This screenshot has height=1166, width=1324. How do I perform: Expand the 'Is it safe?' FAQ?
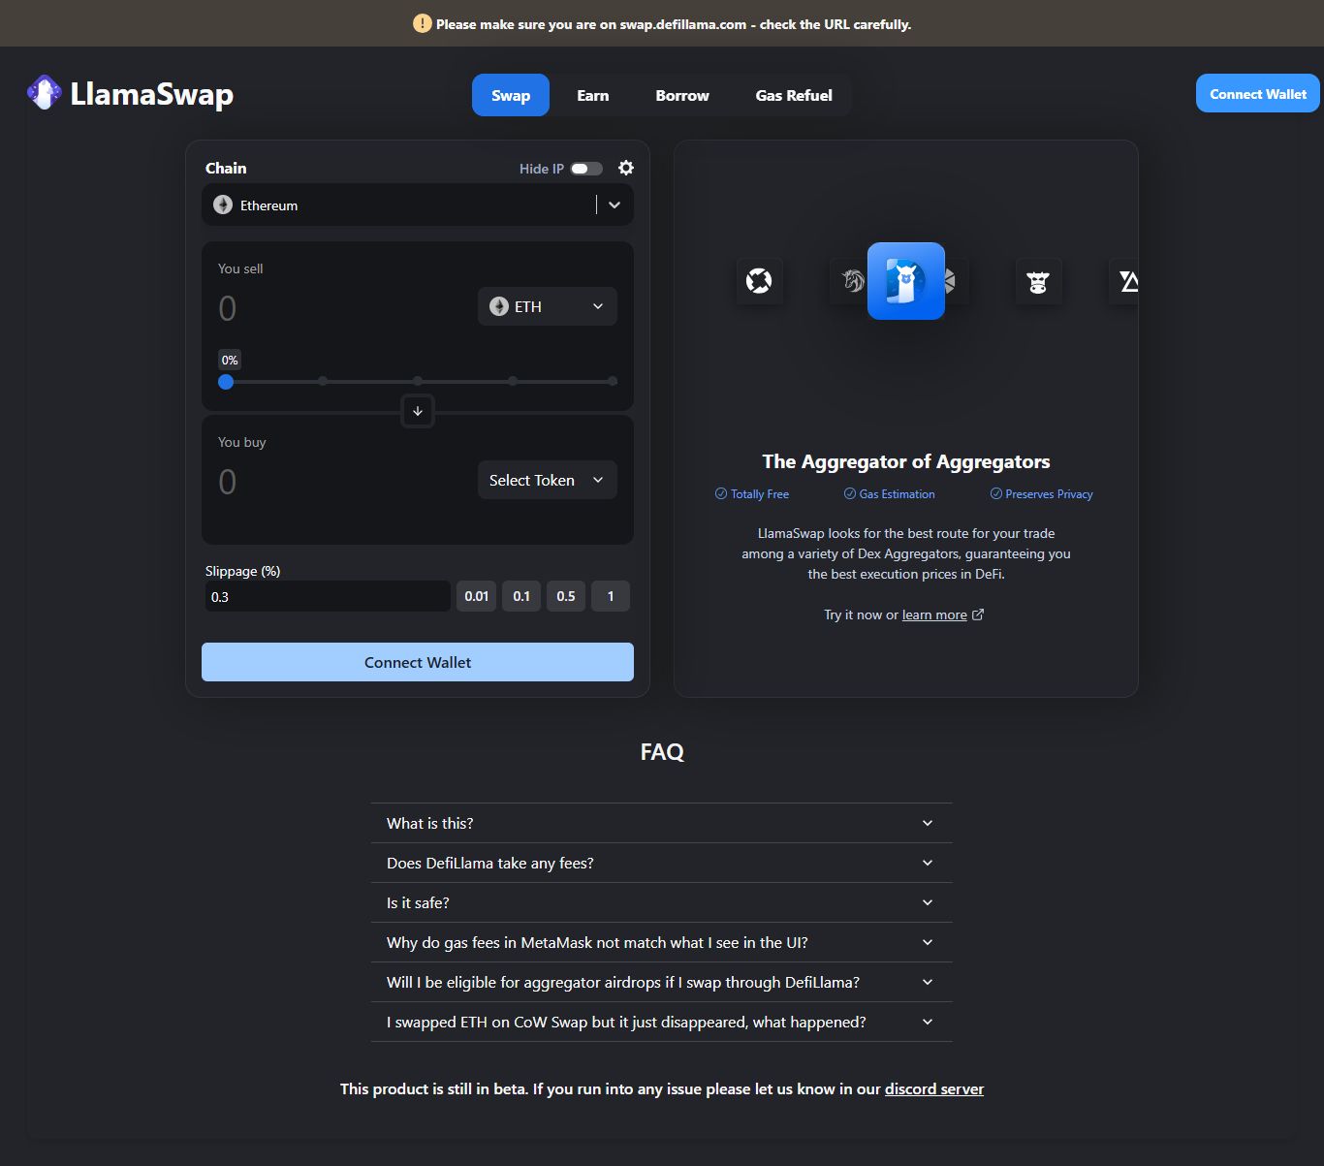click(x=662, y=902)
